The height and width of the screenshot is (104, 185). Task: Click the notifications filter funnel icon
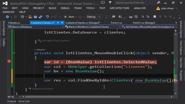tap(110, 3)
